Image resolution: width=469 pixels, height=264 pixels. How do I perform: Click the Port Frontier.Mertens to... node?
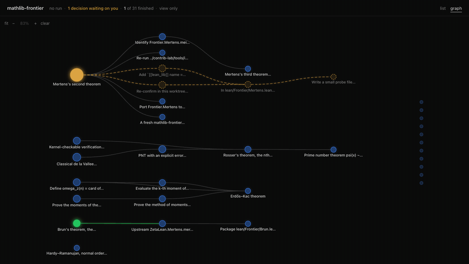[162, 101]
